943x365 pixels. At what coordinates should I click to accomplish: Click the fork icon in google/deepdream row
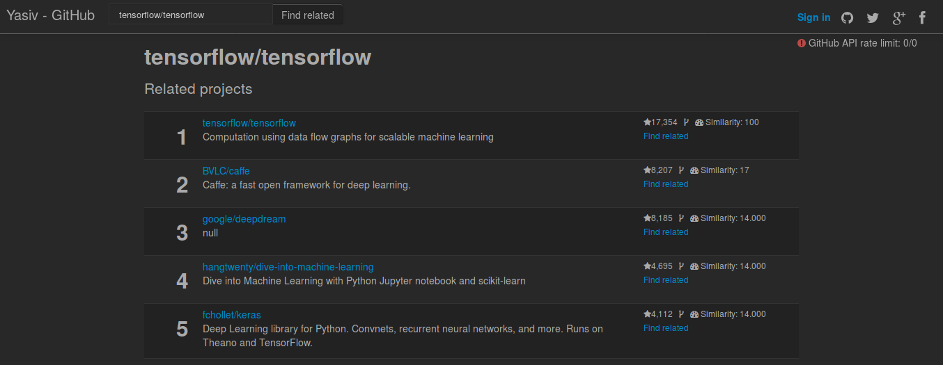pyautogui.click(x=681, y=218)
